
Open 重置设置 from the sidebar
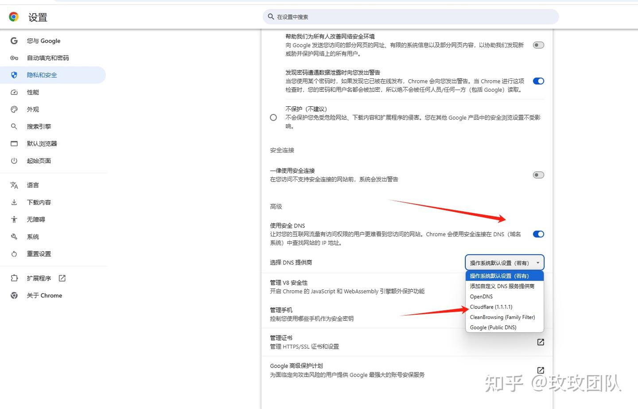(39, 253)
